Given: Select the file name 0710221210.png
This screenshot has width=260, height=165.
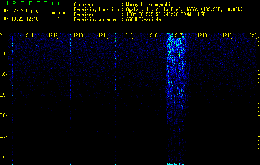Looking at the screenshot, I should [x=21, y=11].
